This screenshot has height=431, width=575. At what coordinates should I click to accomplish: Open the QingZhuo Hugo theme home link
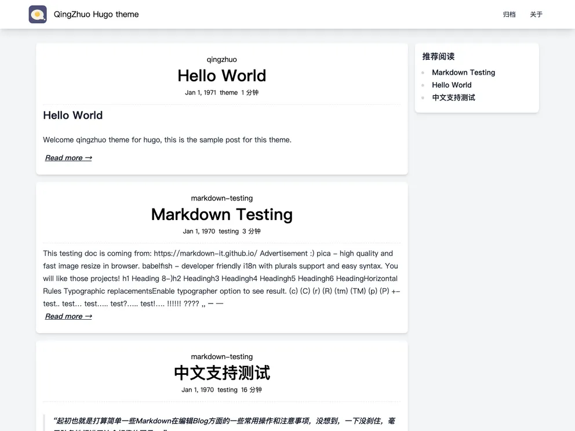tap(96, 14)
